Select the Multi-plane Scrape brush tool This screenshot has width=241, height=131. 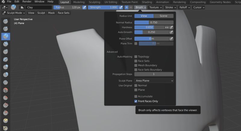(x=6, y=121)
